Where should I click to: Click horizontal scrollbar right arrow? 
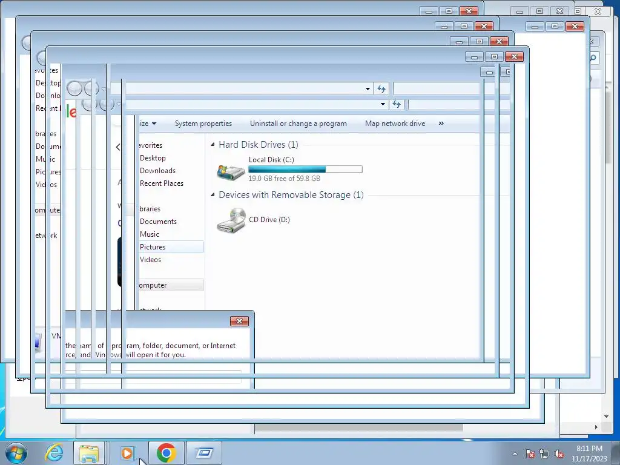point(596,427)
